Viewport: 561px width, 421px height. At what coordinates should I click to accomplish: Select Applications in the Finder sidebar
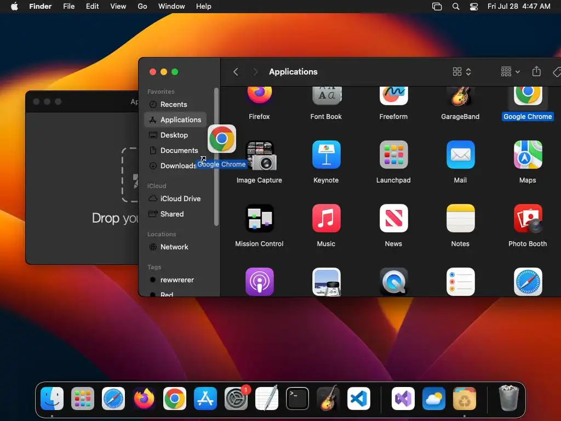175,120
